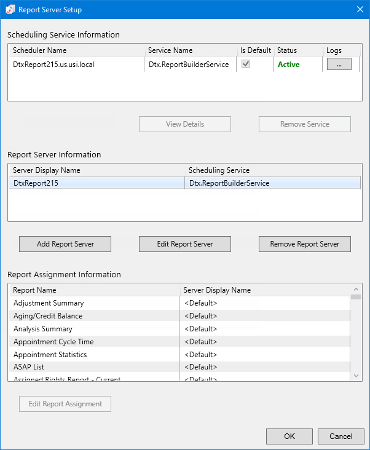Click the Report Server Setup title icon
Viewport: 370px width, 450px height.
tap(9, 10)
